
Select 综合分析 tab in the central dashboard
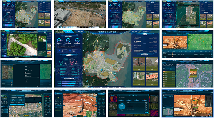pyautogui.click(x=134, y=32)
